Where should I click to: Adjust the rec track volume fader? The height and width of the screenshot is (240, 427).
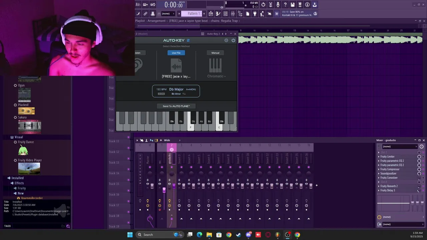[x=164, y=190]
